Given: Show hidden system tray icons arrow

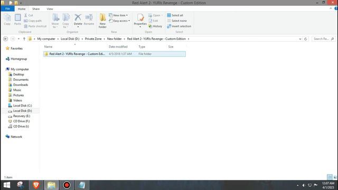Looking at the screenshot, I should [x=298, y=185].
